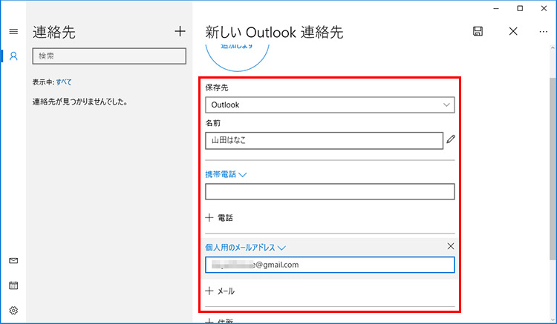Save the new contact with floppy icon
557x324 pixels.
click(478, 31)
